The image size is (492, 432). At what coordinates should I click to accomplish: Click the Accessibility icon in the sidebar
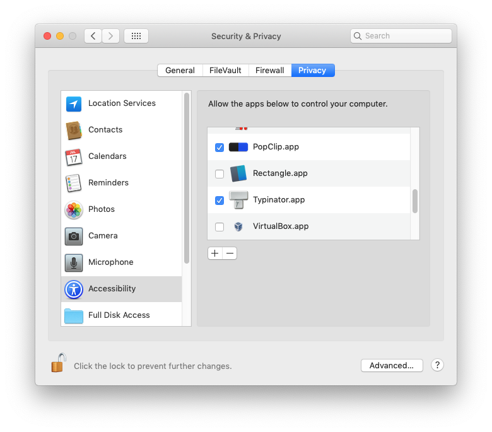click(x=74, y=289)
